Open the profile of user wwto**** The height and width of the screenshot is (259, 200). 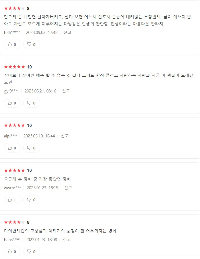12,188
